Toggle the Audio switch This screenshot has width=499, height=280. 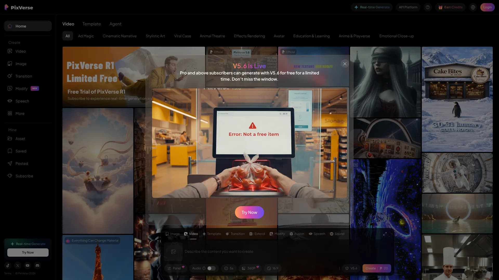coord(211,268)
